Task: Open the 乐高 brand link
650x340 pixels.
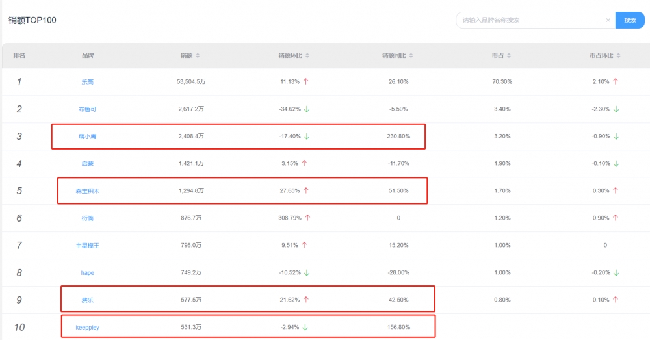Action: [87, 82]
